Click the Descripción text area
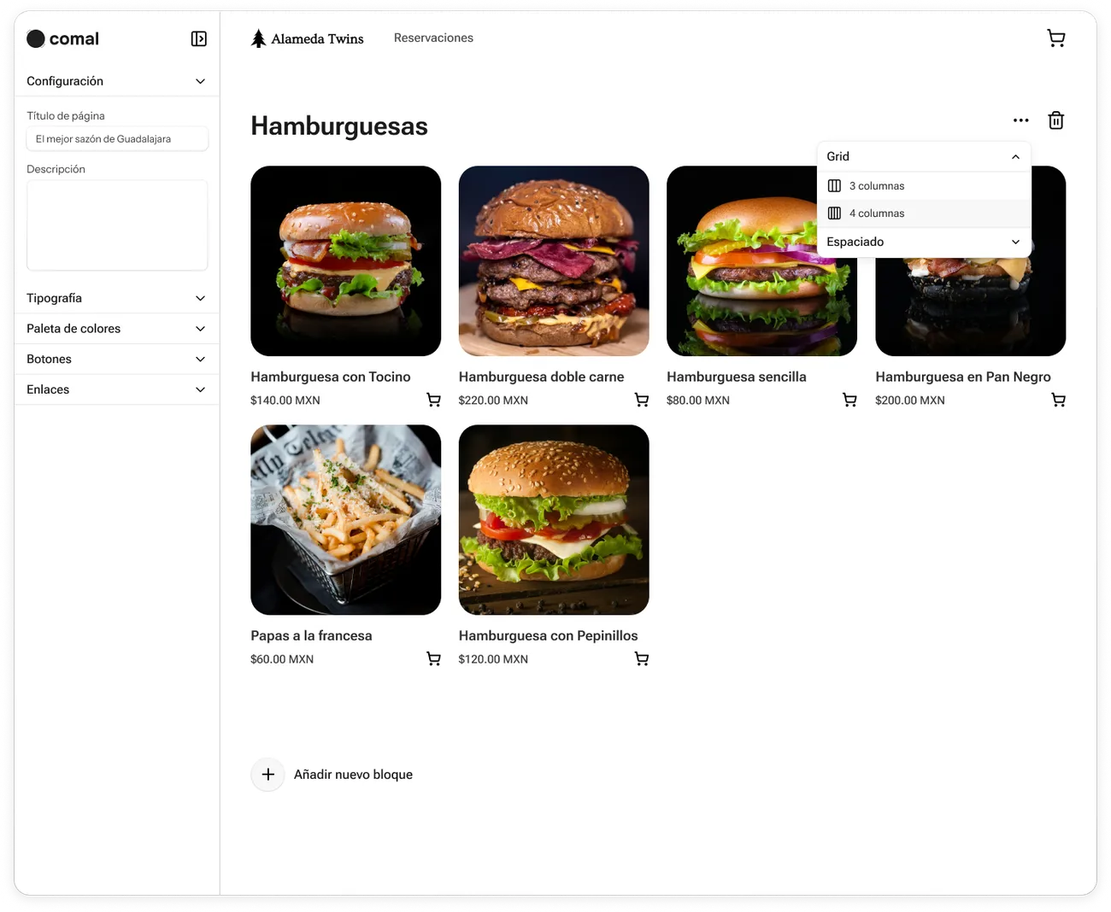 [x=117, y=225]
